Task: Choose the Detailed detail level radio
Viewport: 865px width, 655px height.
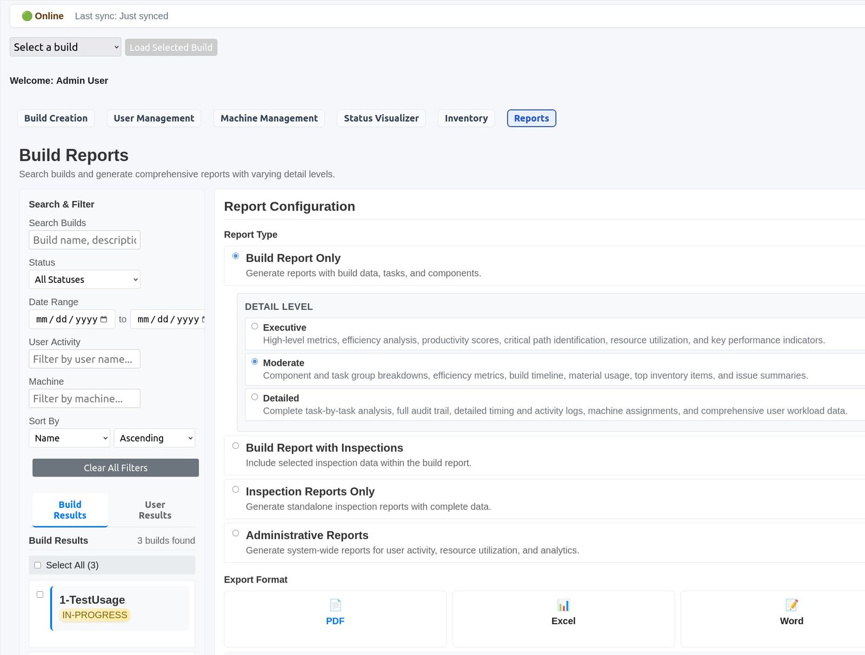Action: [x=255, y=397]
